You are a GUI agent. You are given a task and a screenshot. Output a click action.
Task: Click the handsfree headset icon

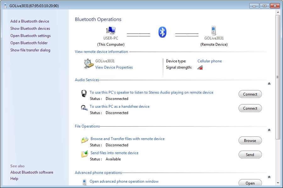(x=84, y=108)
